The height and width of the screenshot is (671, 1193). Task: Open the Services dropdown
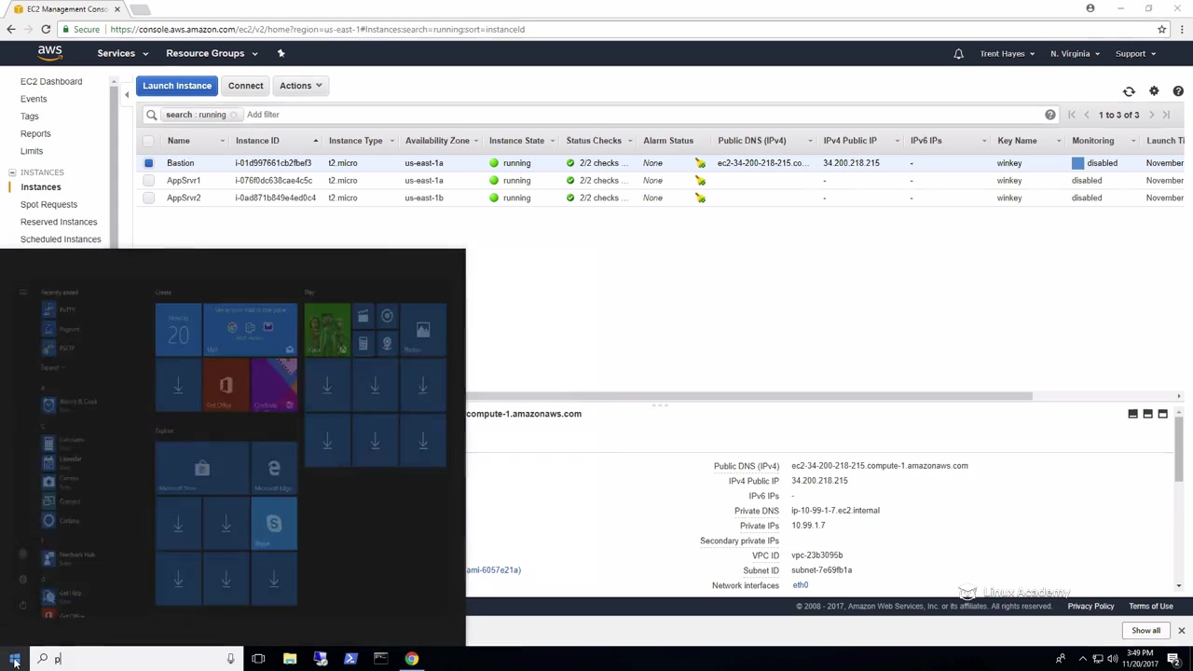(x=122, y=54)
